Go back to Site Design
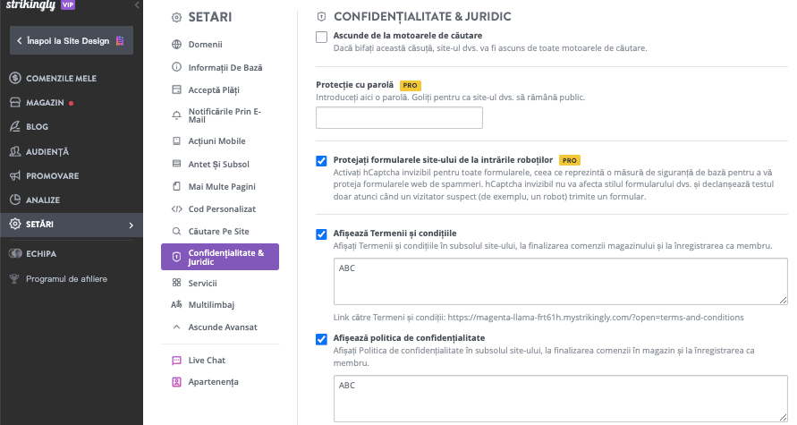Viewport: 797px width, 425px height. 72,40
